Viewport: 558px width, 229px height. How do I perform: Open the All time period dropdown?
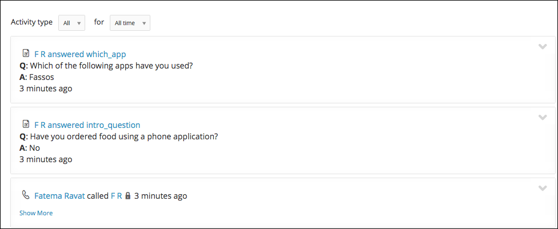point(130,23)
